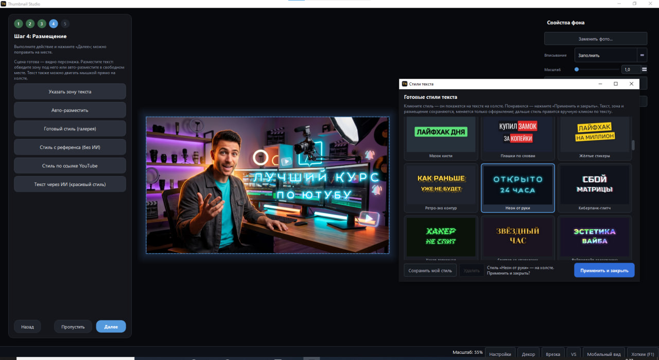Viewport: 659px width, 360px height.
Task: Save style via Сохранить мой стиль
Action: point(430,270)
